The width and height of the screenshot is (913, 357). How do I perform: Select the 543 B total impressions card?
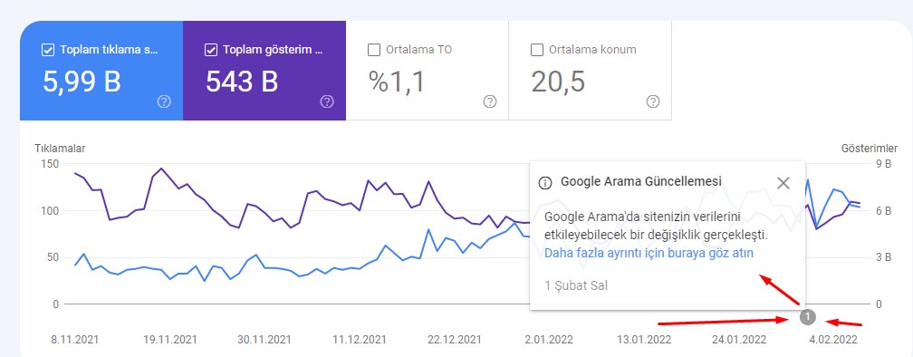[264, 71]
